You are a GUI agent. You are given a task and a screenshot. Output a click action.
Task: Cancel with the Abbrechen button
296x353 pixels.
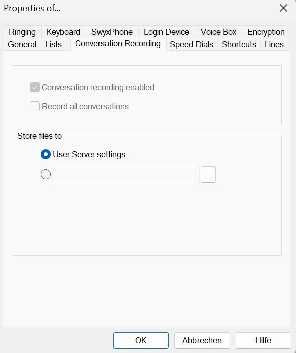pyautogui.click(x=202, y=340)
